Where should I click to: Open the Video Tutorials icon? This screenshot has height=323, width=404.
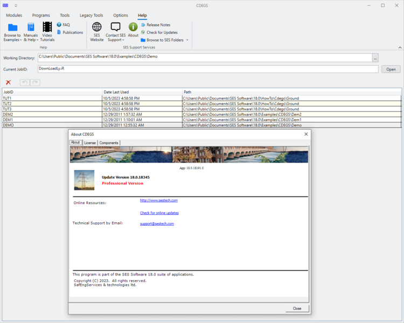click(x=47, y=27)
